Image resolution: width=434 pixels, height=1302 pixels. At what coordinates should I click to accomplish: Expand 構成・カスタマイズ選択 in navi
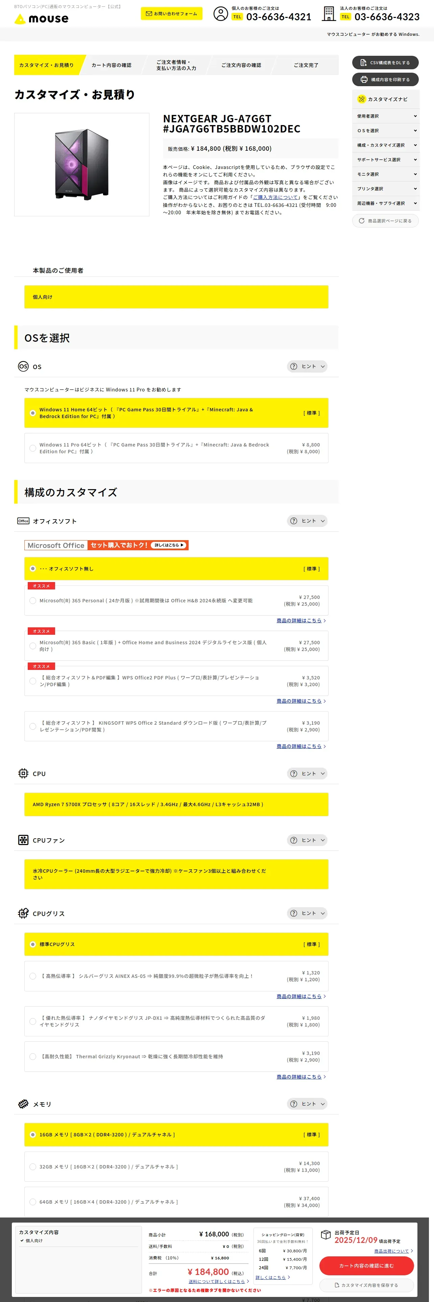pos(386,145)
